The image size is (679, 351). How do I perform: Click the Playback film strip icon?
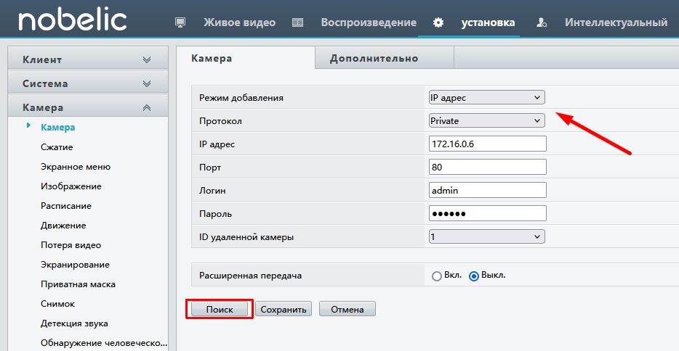(x=297, y=22)
